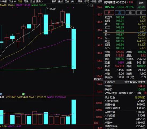
Task: Click the boxed 最低 value 104.86
Action: (x=120, y=59)
